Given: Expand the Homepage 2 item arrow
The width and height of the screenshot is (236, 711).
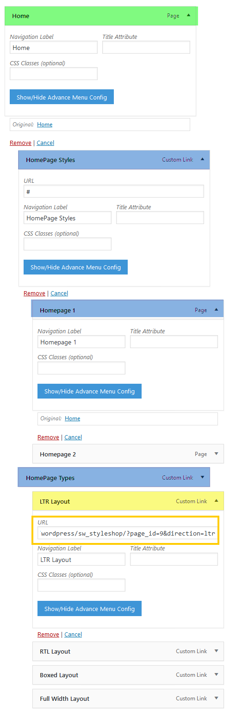Looking at the screenshot, I should (x=216, y=454).
